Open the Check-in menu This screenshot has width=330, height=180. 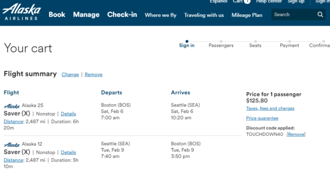(122, 14)
